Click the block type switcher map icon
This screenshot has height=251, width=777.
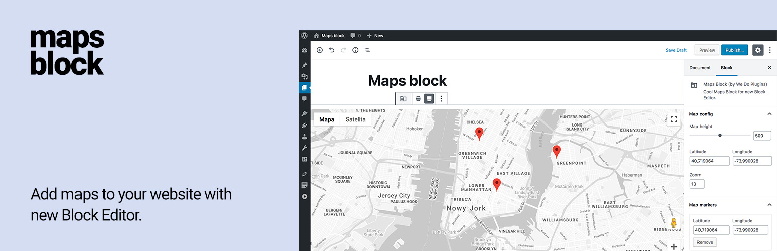point(403,99)
